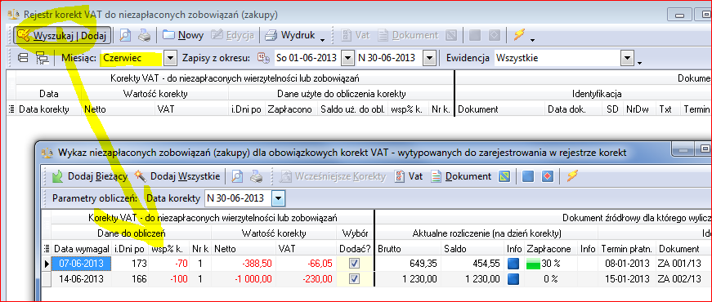The height and width of the screenshot is (302, 712).
Task: Open print preview in Wykaz window toolbar
Action: click(237, 176)
